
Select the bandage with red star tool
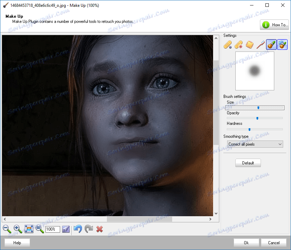(239, 45)
